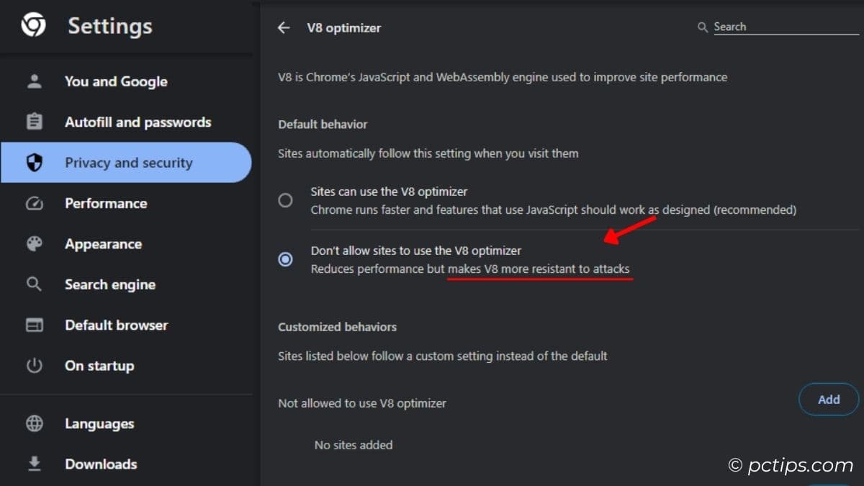This screenshot has height=486, width=864.
Task: Click the Privacy and security shield icon
Action: point(34,163)
